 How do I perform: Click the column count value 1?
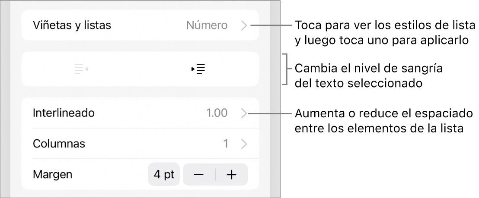[x=225, y=144]
